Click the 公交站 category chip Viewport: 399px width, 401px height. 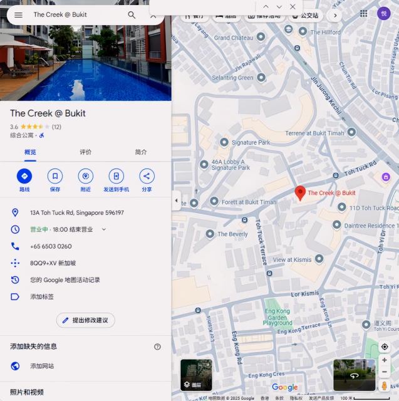[x=306, y=16]
